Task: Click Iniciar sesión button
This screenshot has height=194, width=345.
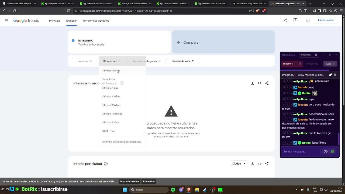Action: coord(326,20)
